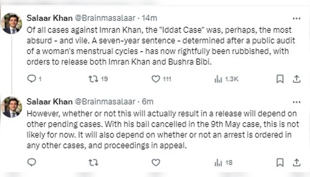The width and height of the screenshot is (310, 177).
Task: Bookmark the first Salaar Khan tweet
Action: coord(280,79)
